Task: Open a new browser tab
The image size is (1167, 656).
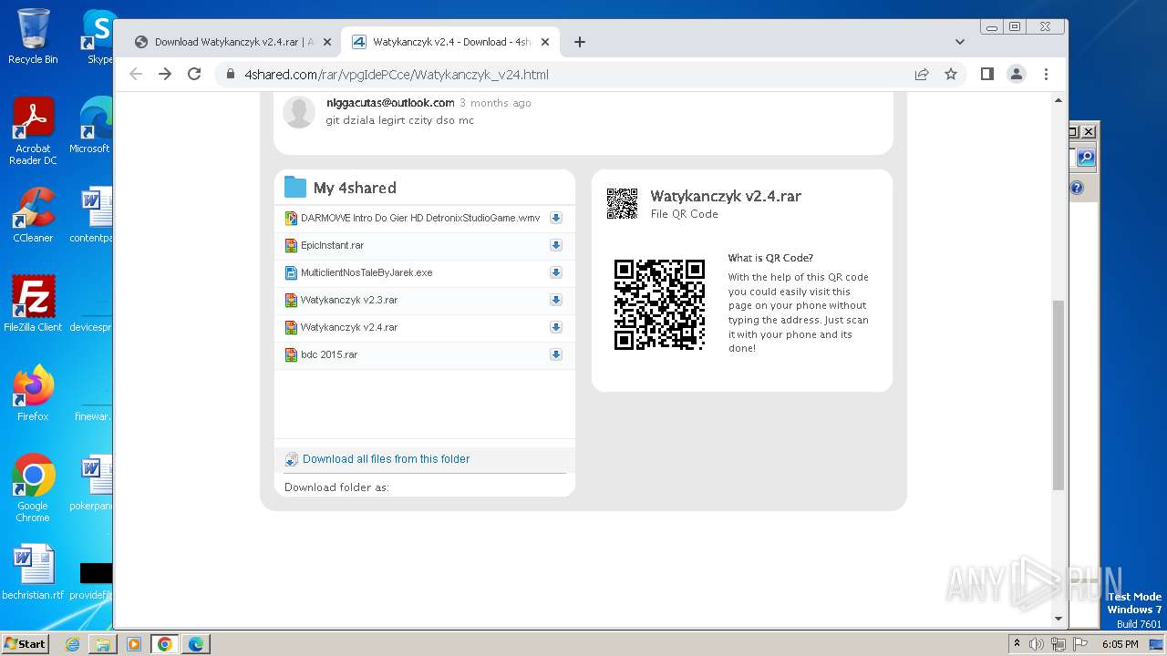Action: 579,42
